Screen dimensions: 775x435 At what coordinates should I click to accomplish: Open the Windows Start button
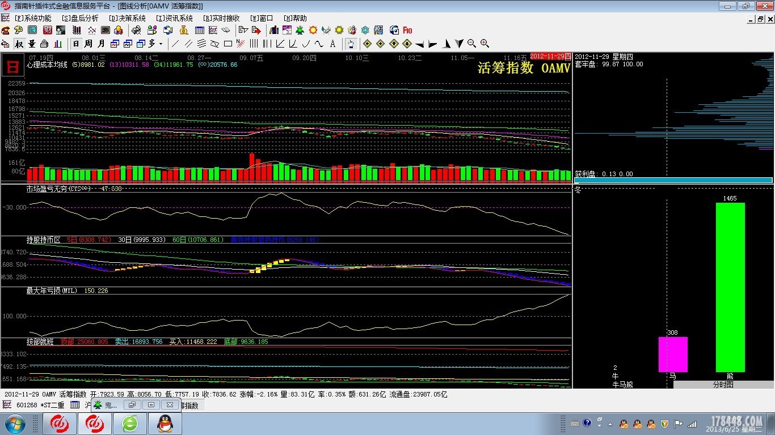[14, 424]
